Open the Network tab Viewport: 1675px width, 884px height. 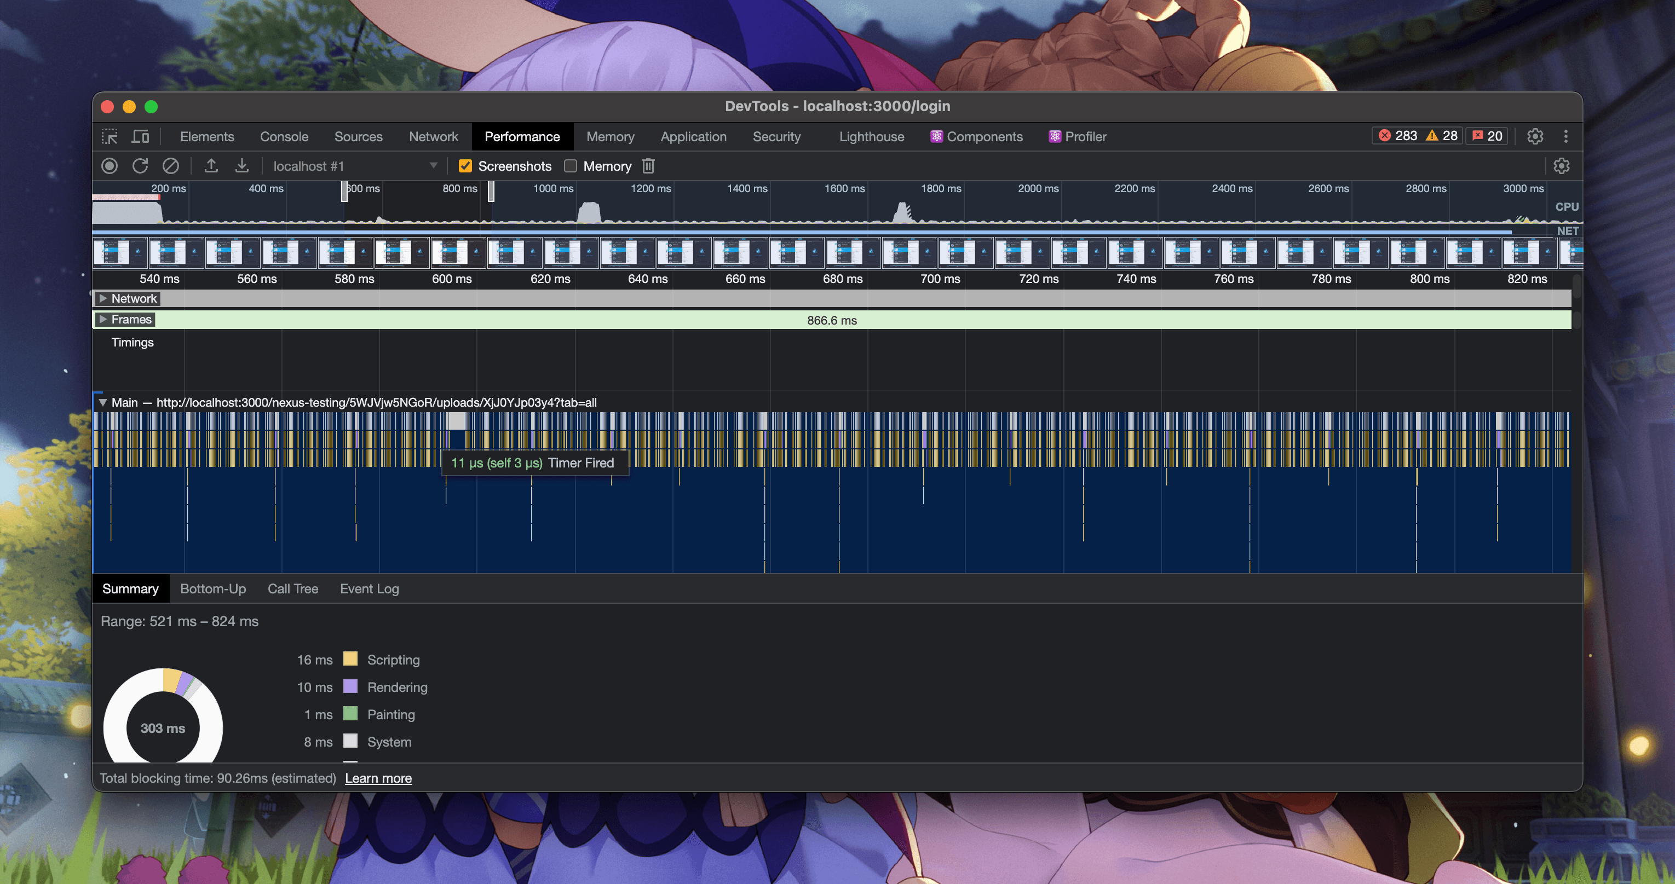click(x=434, y=136)
